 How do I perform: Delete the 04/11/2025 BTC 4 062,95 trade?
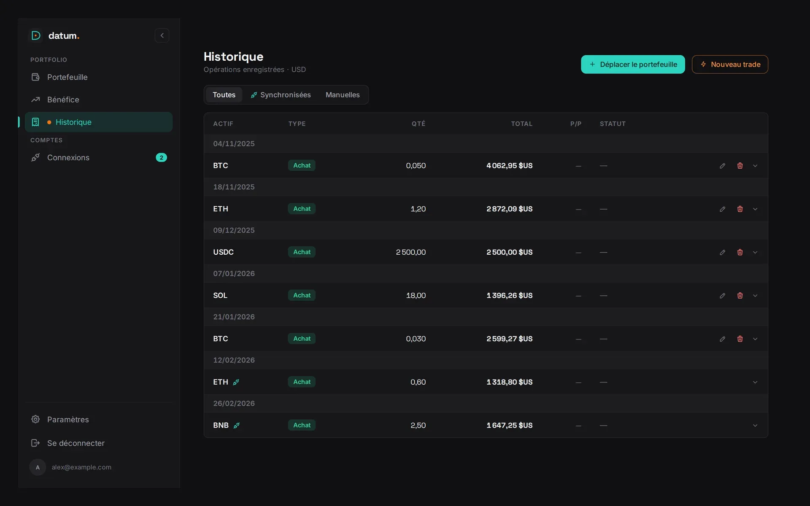(x=740, y=166)
